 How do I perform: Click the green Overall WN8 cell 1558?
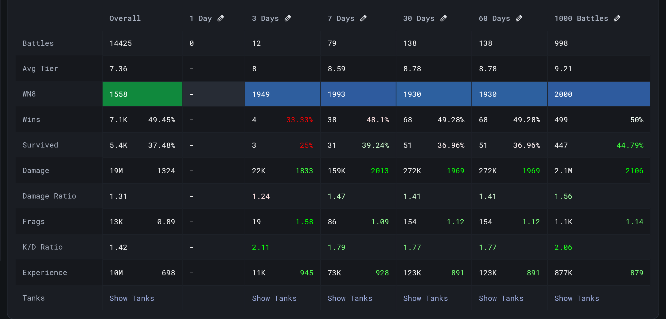[x=142, y=94]
